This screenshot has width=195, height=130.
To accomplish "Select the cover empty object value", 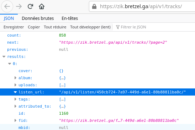I will [61, 71].
